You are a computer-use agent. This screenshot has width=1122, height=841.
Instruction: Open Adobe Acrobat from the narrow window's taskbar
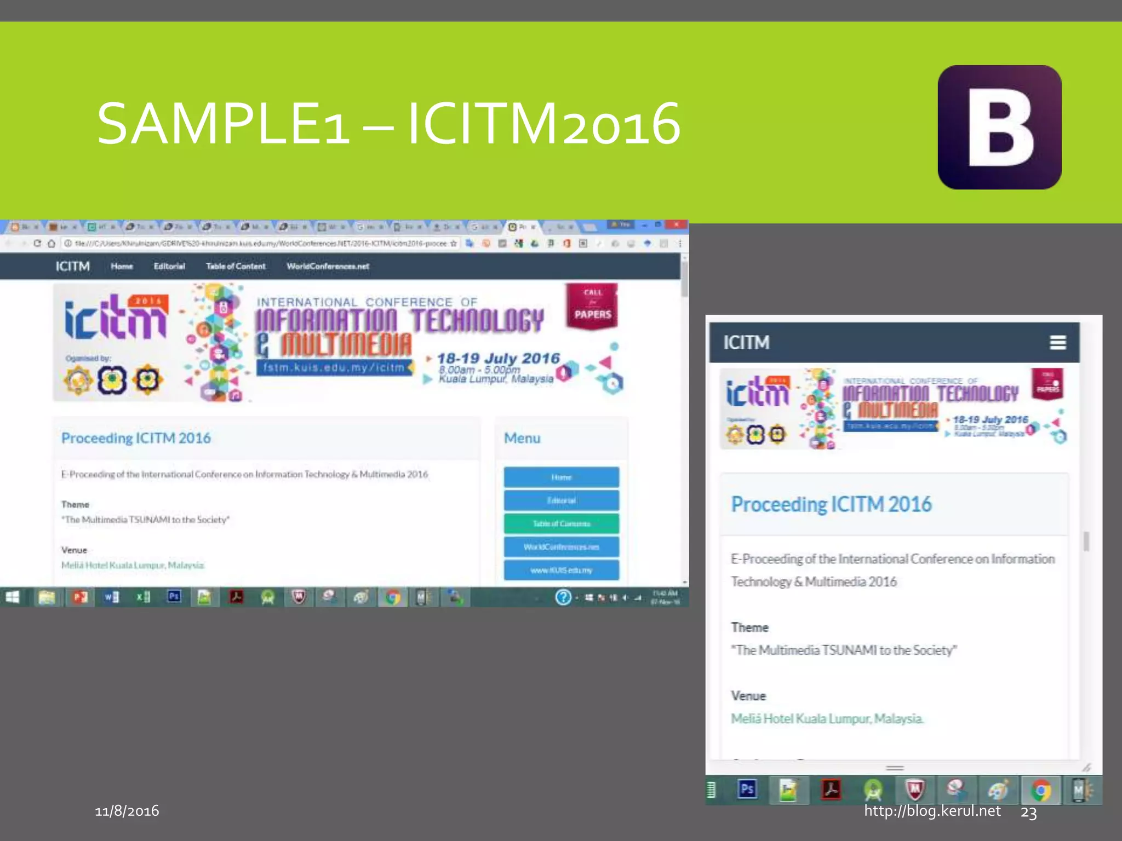(x=831, y=790)
